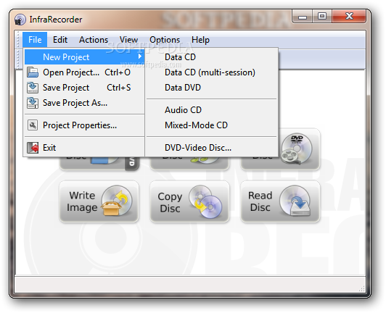Select Data CD (multi-session) option
This screenshot has width=386, height=313.
click(211, 72)
